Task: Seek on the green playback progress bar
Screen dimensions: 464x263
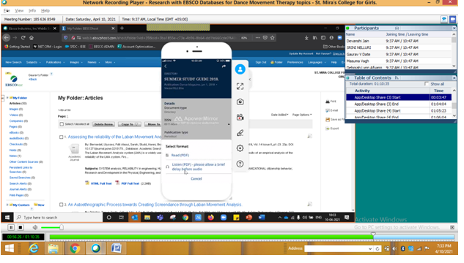Action: tap(252, 237)
